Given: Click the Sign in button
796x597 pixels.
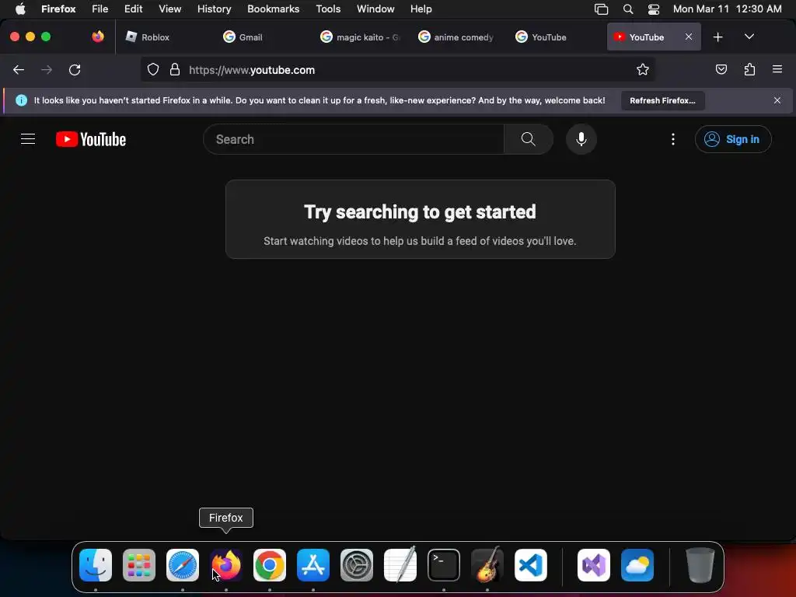Looking at the screenshot, I should pos(733,139).
